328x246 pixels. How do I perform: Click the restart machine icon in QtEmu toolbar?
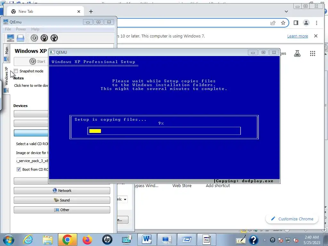click(x=54, y=38)
